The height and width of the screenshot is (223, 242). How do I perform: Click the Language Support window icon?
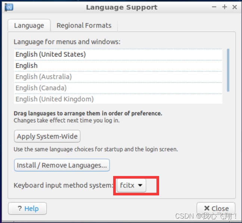tap(9, 7)
